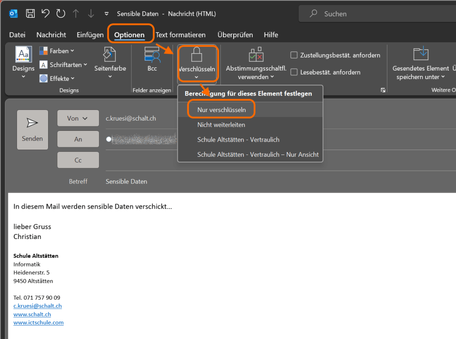Click the Suchen search box

pos(379,14)
